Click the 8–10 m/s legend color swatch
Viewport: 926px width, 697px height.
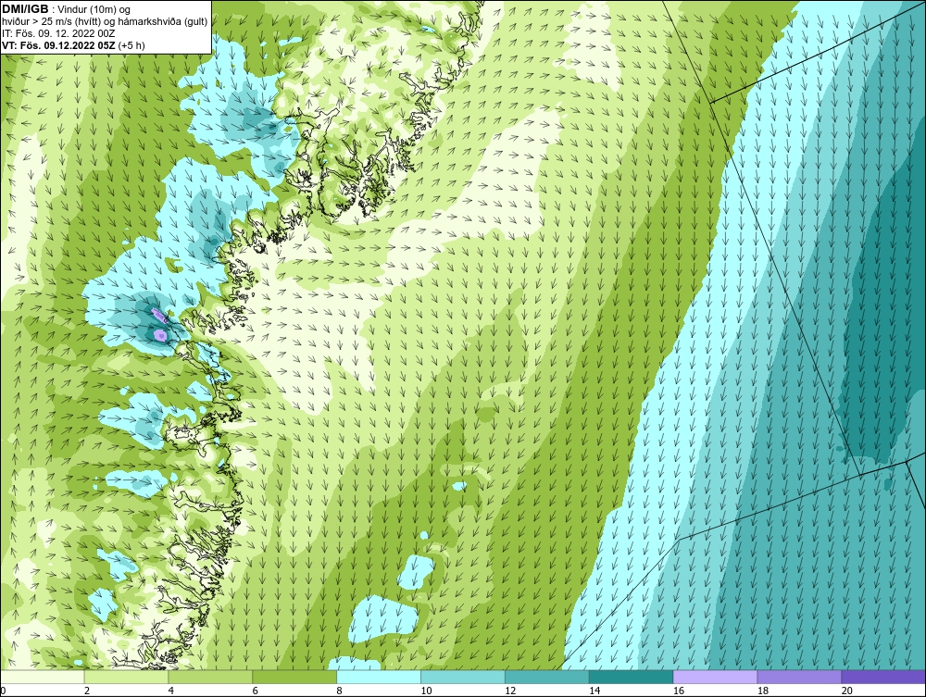coord(379,677)
